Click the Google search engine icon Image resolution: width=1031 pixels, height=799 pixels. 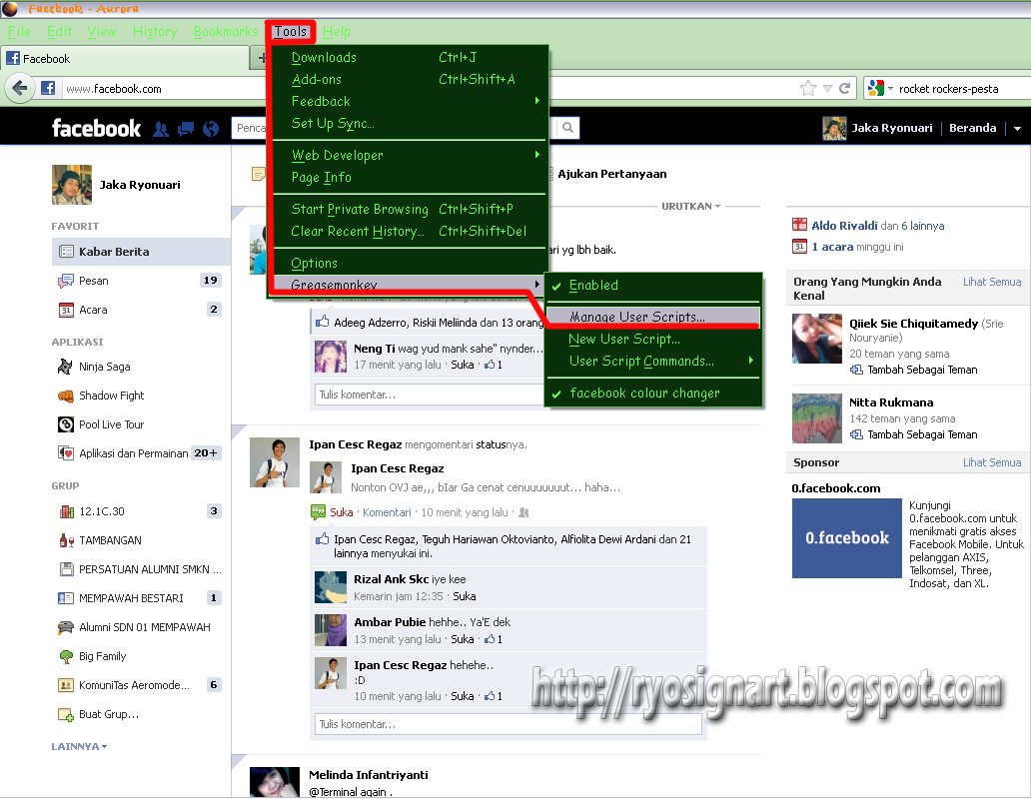[876, 88]
